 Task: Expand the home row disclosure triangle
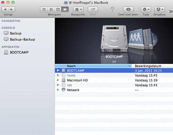(58, 75)
